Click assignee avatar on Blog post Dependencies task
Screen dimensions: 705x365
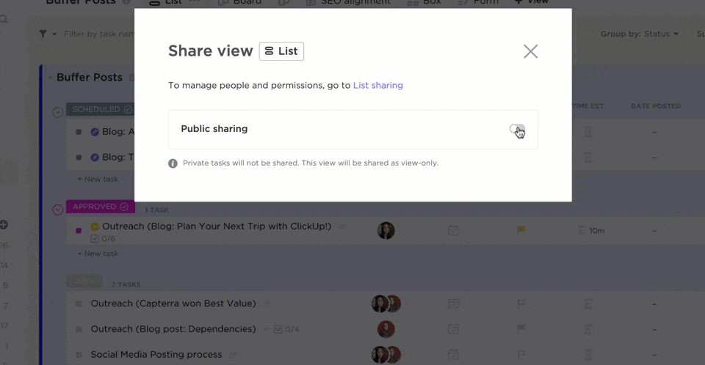pos(386,329)
